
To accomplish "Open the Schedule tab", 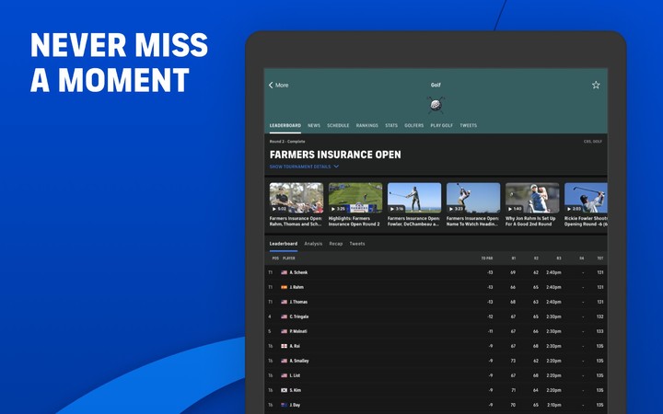I will [x=338, y=125].
